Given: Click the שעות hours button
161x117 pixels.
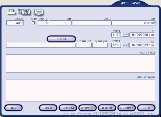Looking at the screenshot, I should point(48,108).
